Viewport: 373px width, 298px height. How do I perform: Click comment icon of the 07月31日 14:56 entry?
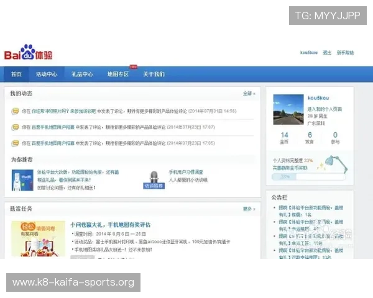pyautogui.click(x=15, y=111)
